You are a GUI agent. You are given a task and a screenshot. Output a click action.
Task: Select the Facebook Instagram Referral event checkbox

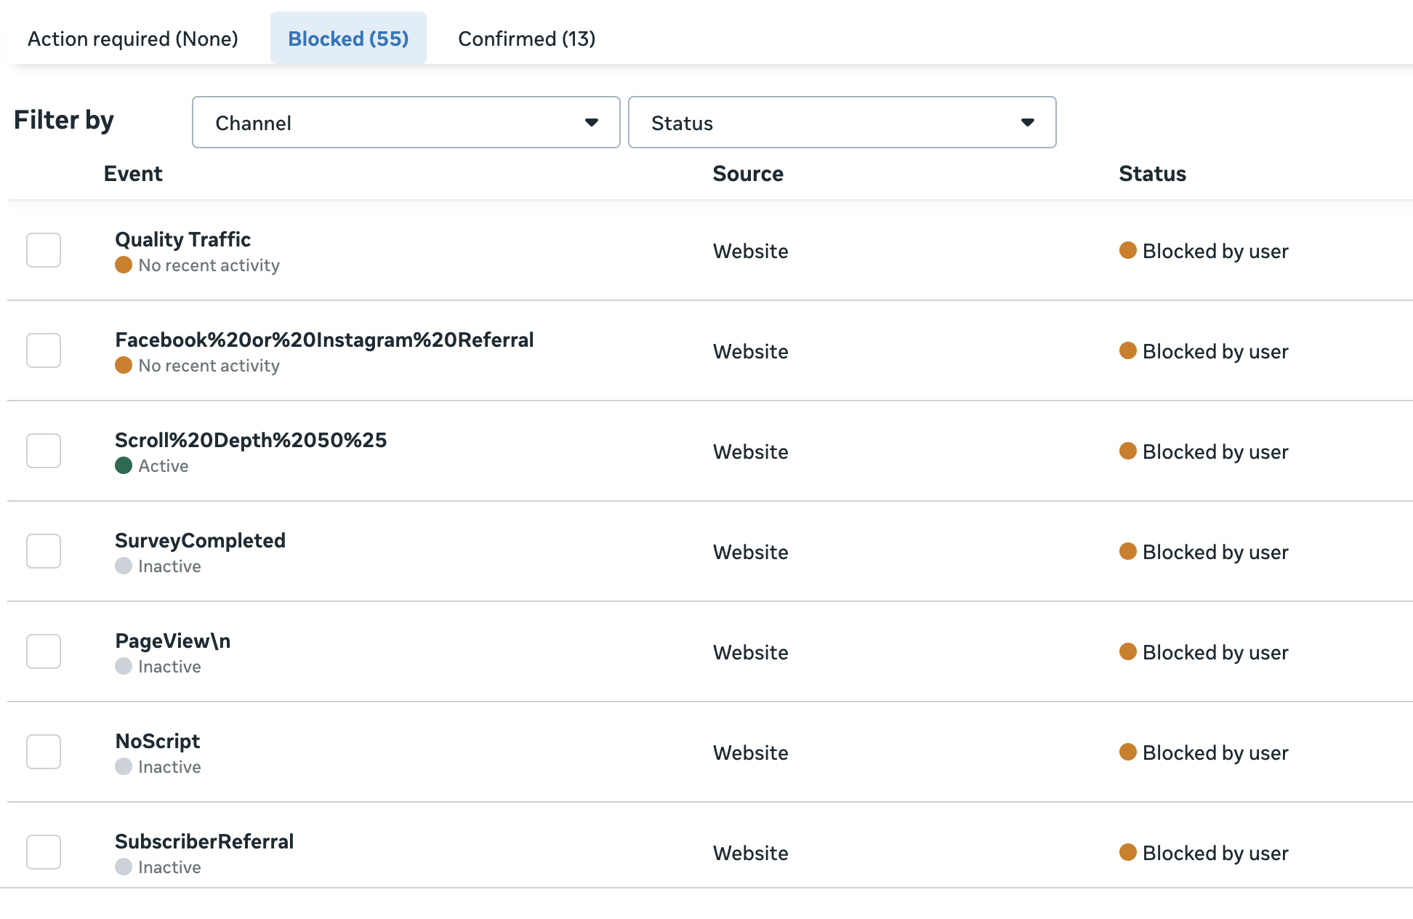coord(44,350)
